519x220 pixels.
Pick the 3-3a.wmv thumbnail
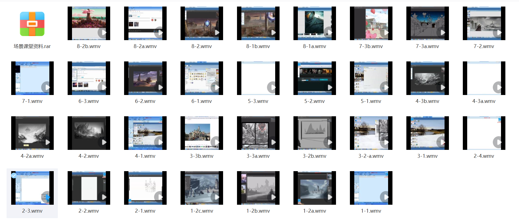[x=258, y=133]
